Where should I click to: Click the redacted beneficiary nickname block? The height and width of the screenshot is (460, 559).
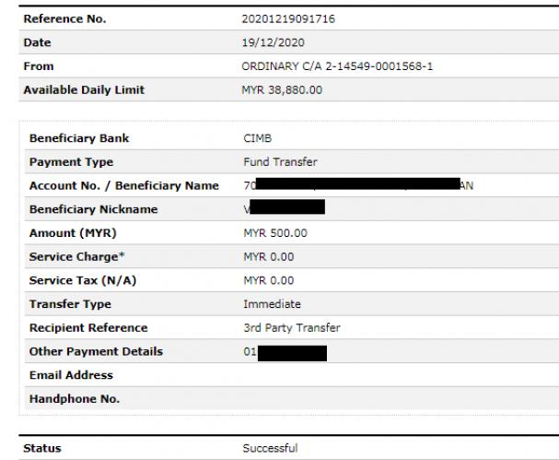287,207
